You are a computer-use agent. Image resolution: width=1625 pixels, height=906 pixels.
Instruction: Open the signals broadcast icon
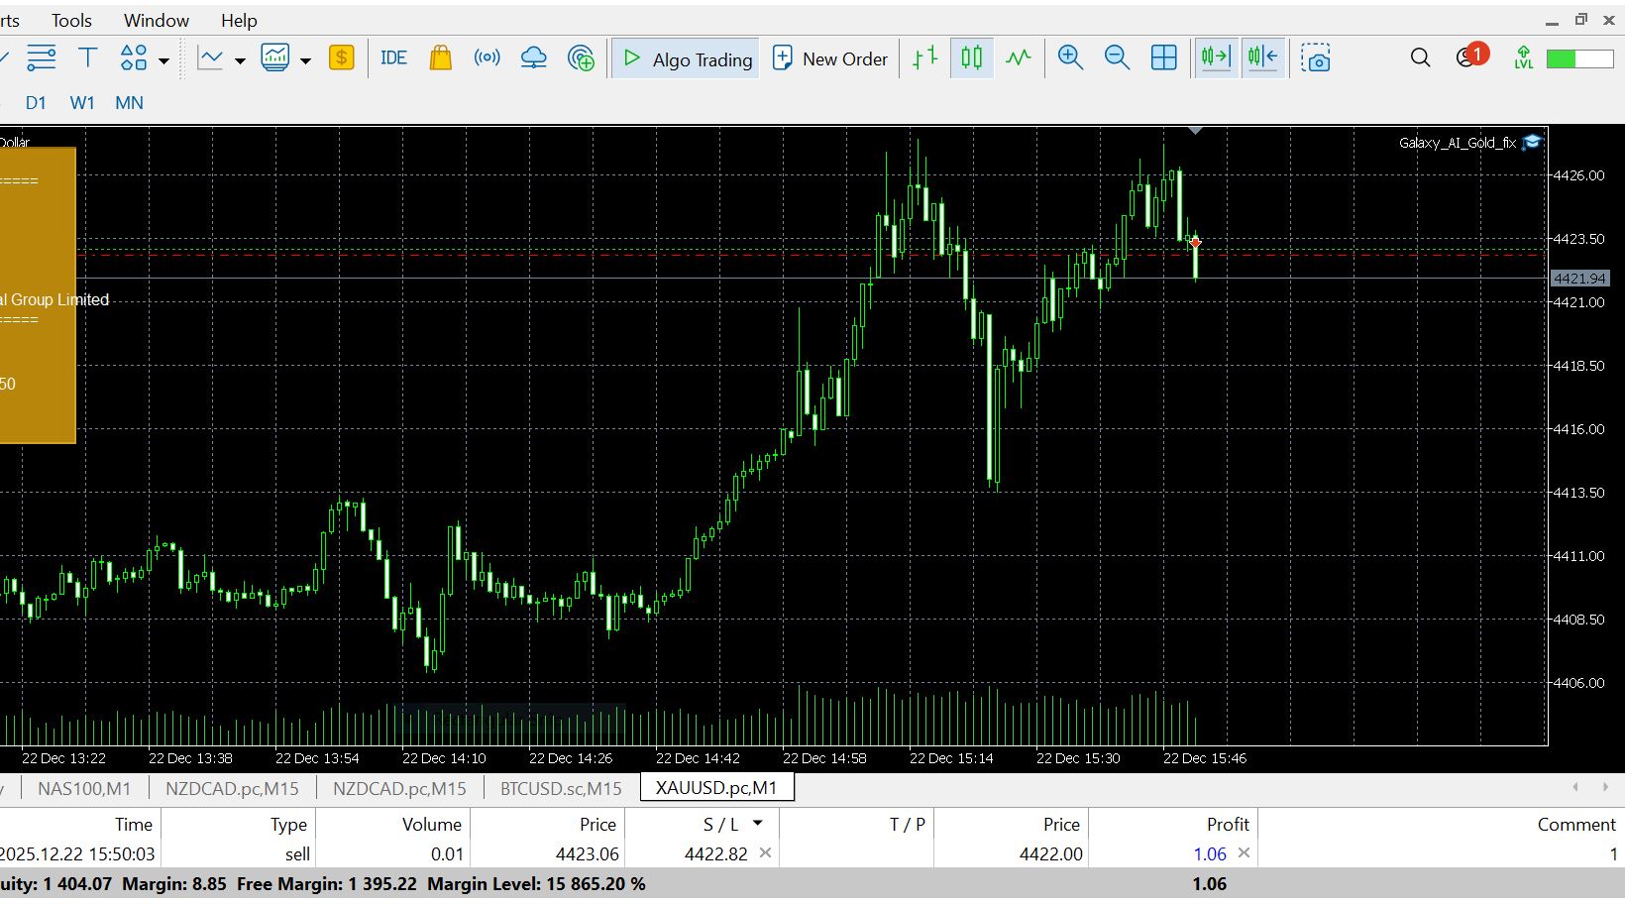487,58
